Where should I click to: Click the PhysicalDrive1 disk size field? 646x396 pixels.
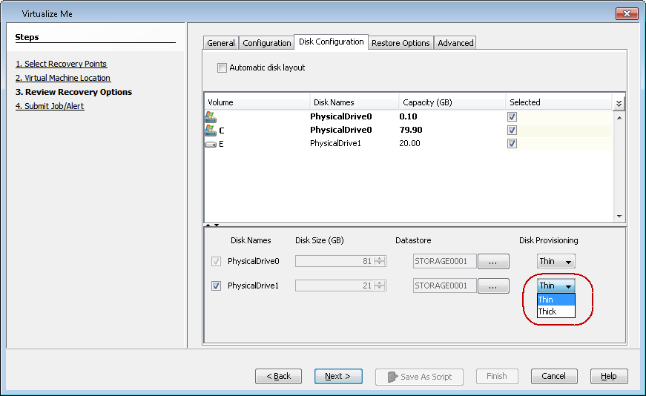pyautogui.click(x=340, y=286)
